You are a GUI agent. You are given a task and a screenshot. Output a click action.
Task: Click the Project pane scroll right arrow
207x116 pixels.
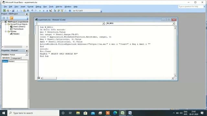tap(27, 47)
